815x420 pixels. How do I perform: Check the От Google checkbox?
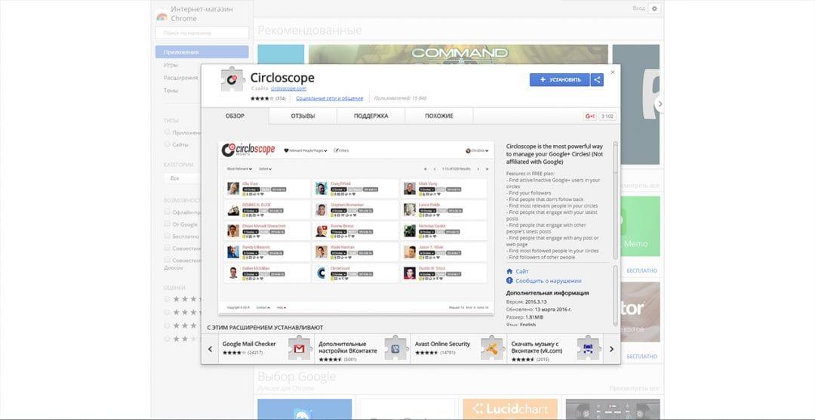168,224
